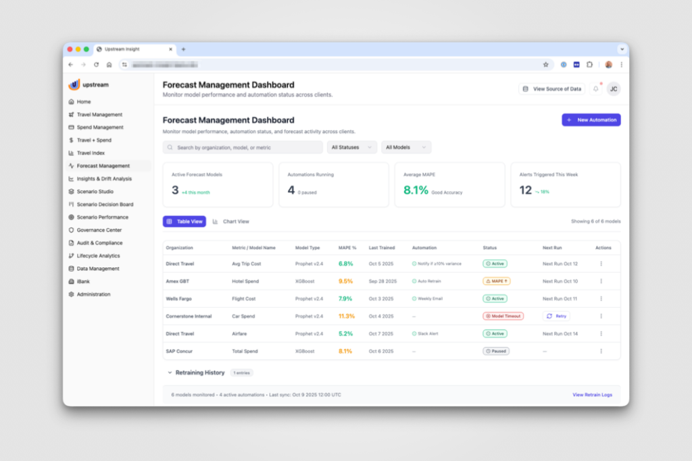View Scenario Performance

click(x=103, y=217)
